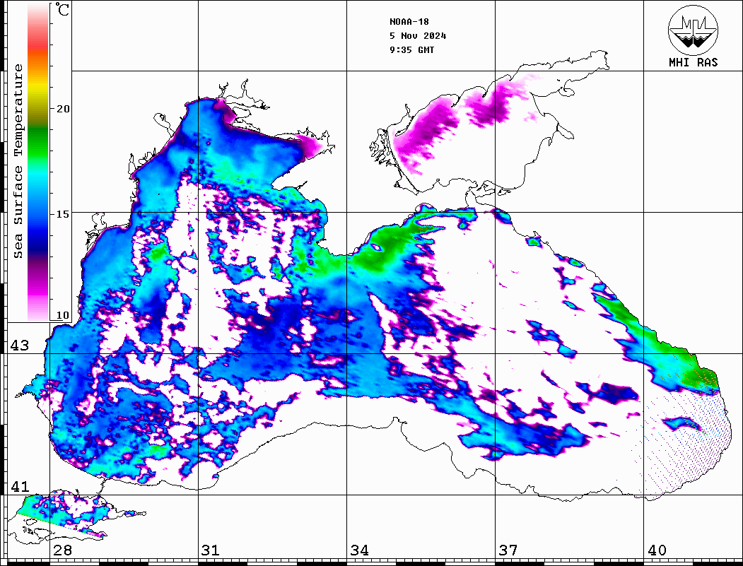Click the '20' value on temperature scale
This screenshot has width=743, height=566.
62,109
